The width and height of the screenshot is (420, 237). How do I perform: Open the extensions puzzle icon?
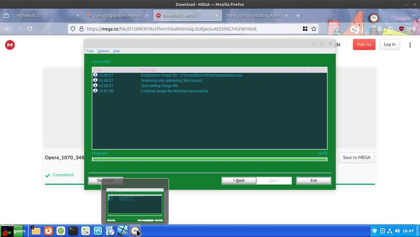391,29
